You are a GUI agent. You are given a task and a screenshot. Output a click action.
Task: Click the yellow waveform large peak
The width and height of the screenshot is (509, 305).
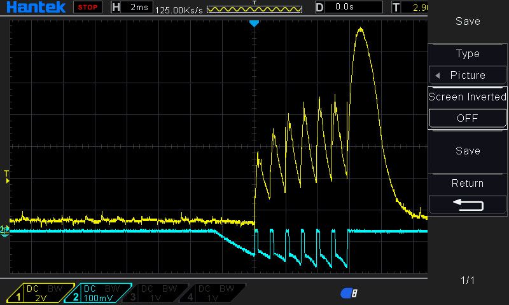(x=361, y=30)
